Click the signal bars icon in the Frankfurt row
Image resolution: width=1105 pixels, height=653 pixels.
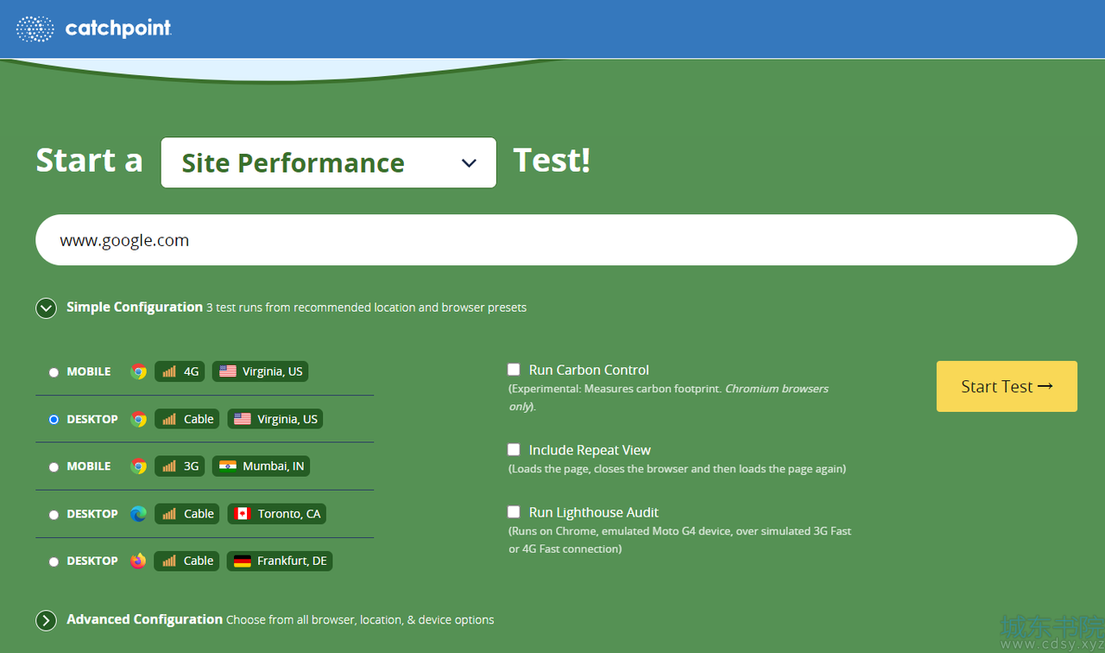(x=169, y=561)
